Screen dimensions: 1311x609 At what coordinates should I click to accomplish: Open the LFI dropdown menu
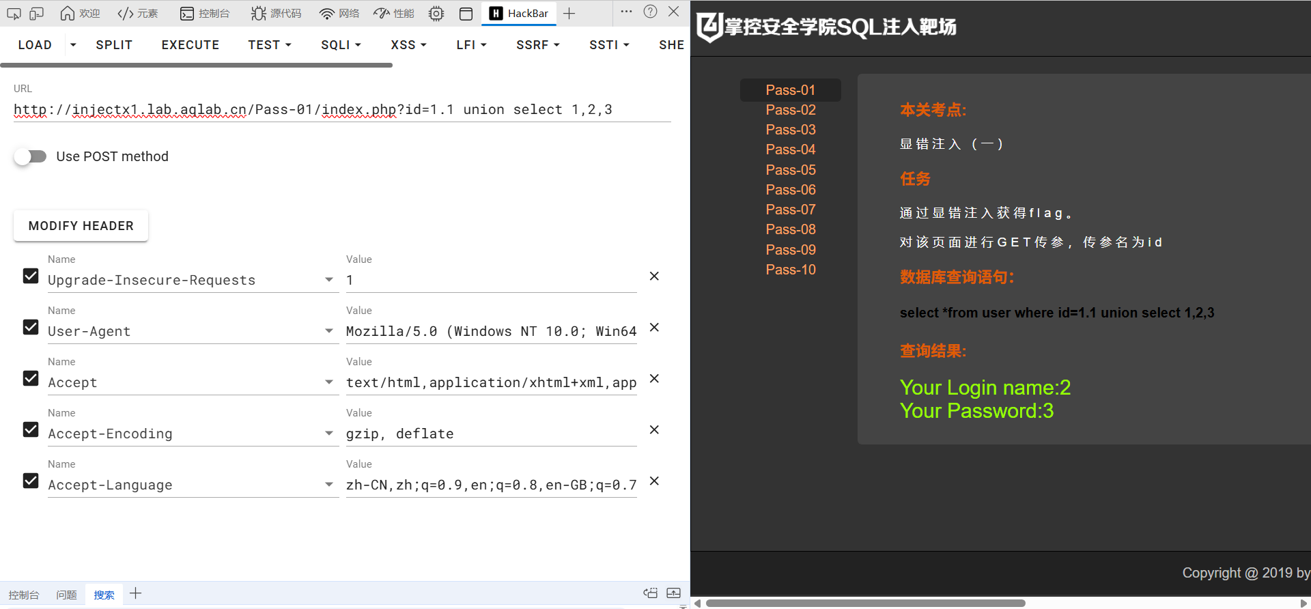(x=471, y=44)
